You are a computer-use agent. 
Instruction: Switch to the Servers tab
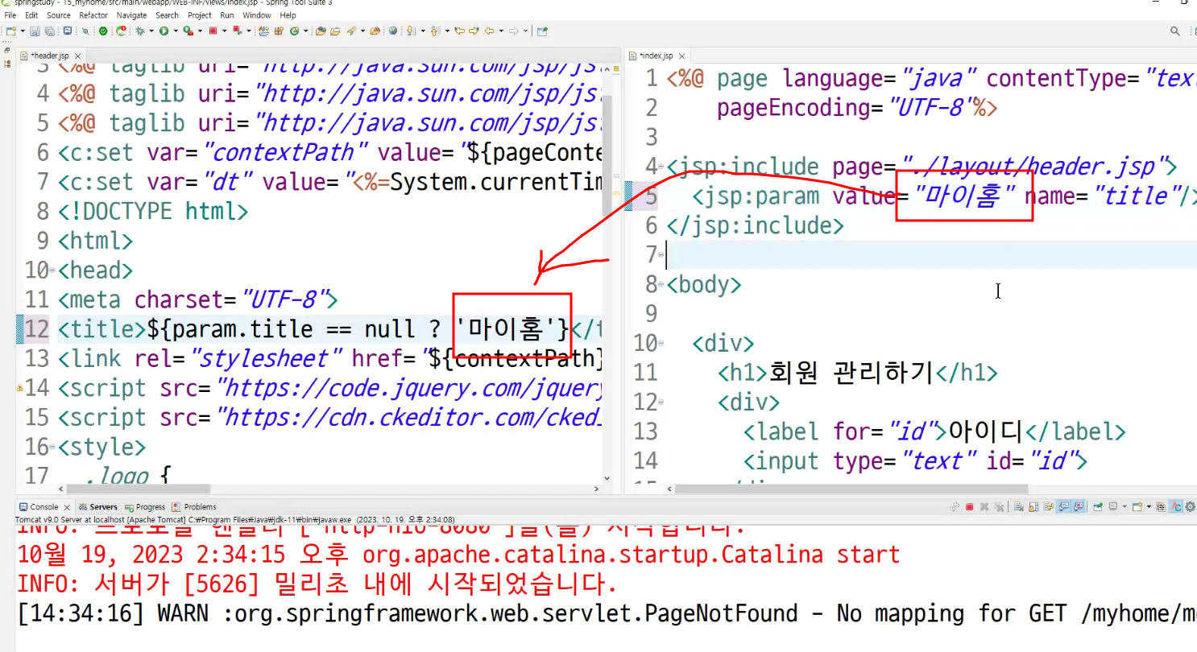point(98,507)
